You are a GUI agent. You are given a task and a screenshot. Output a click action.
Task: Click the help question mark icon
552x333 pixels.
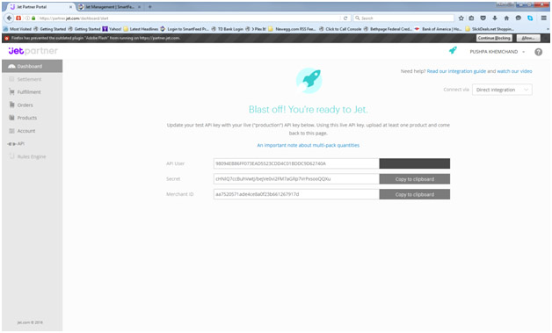pyautogui.click(x=538, y=52)
